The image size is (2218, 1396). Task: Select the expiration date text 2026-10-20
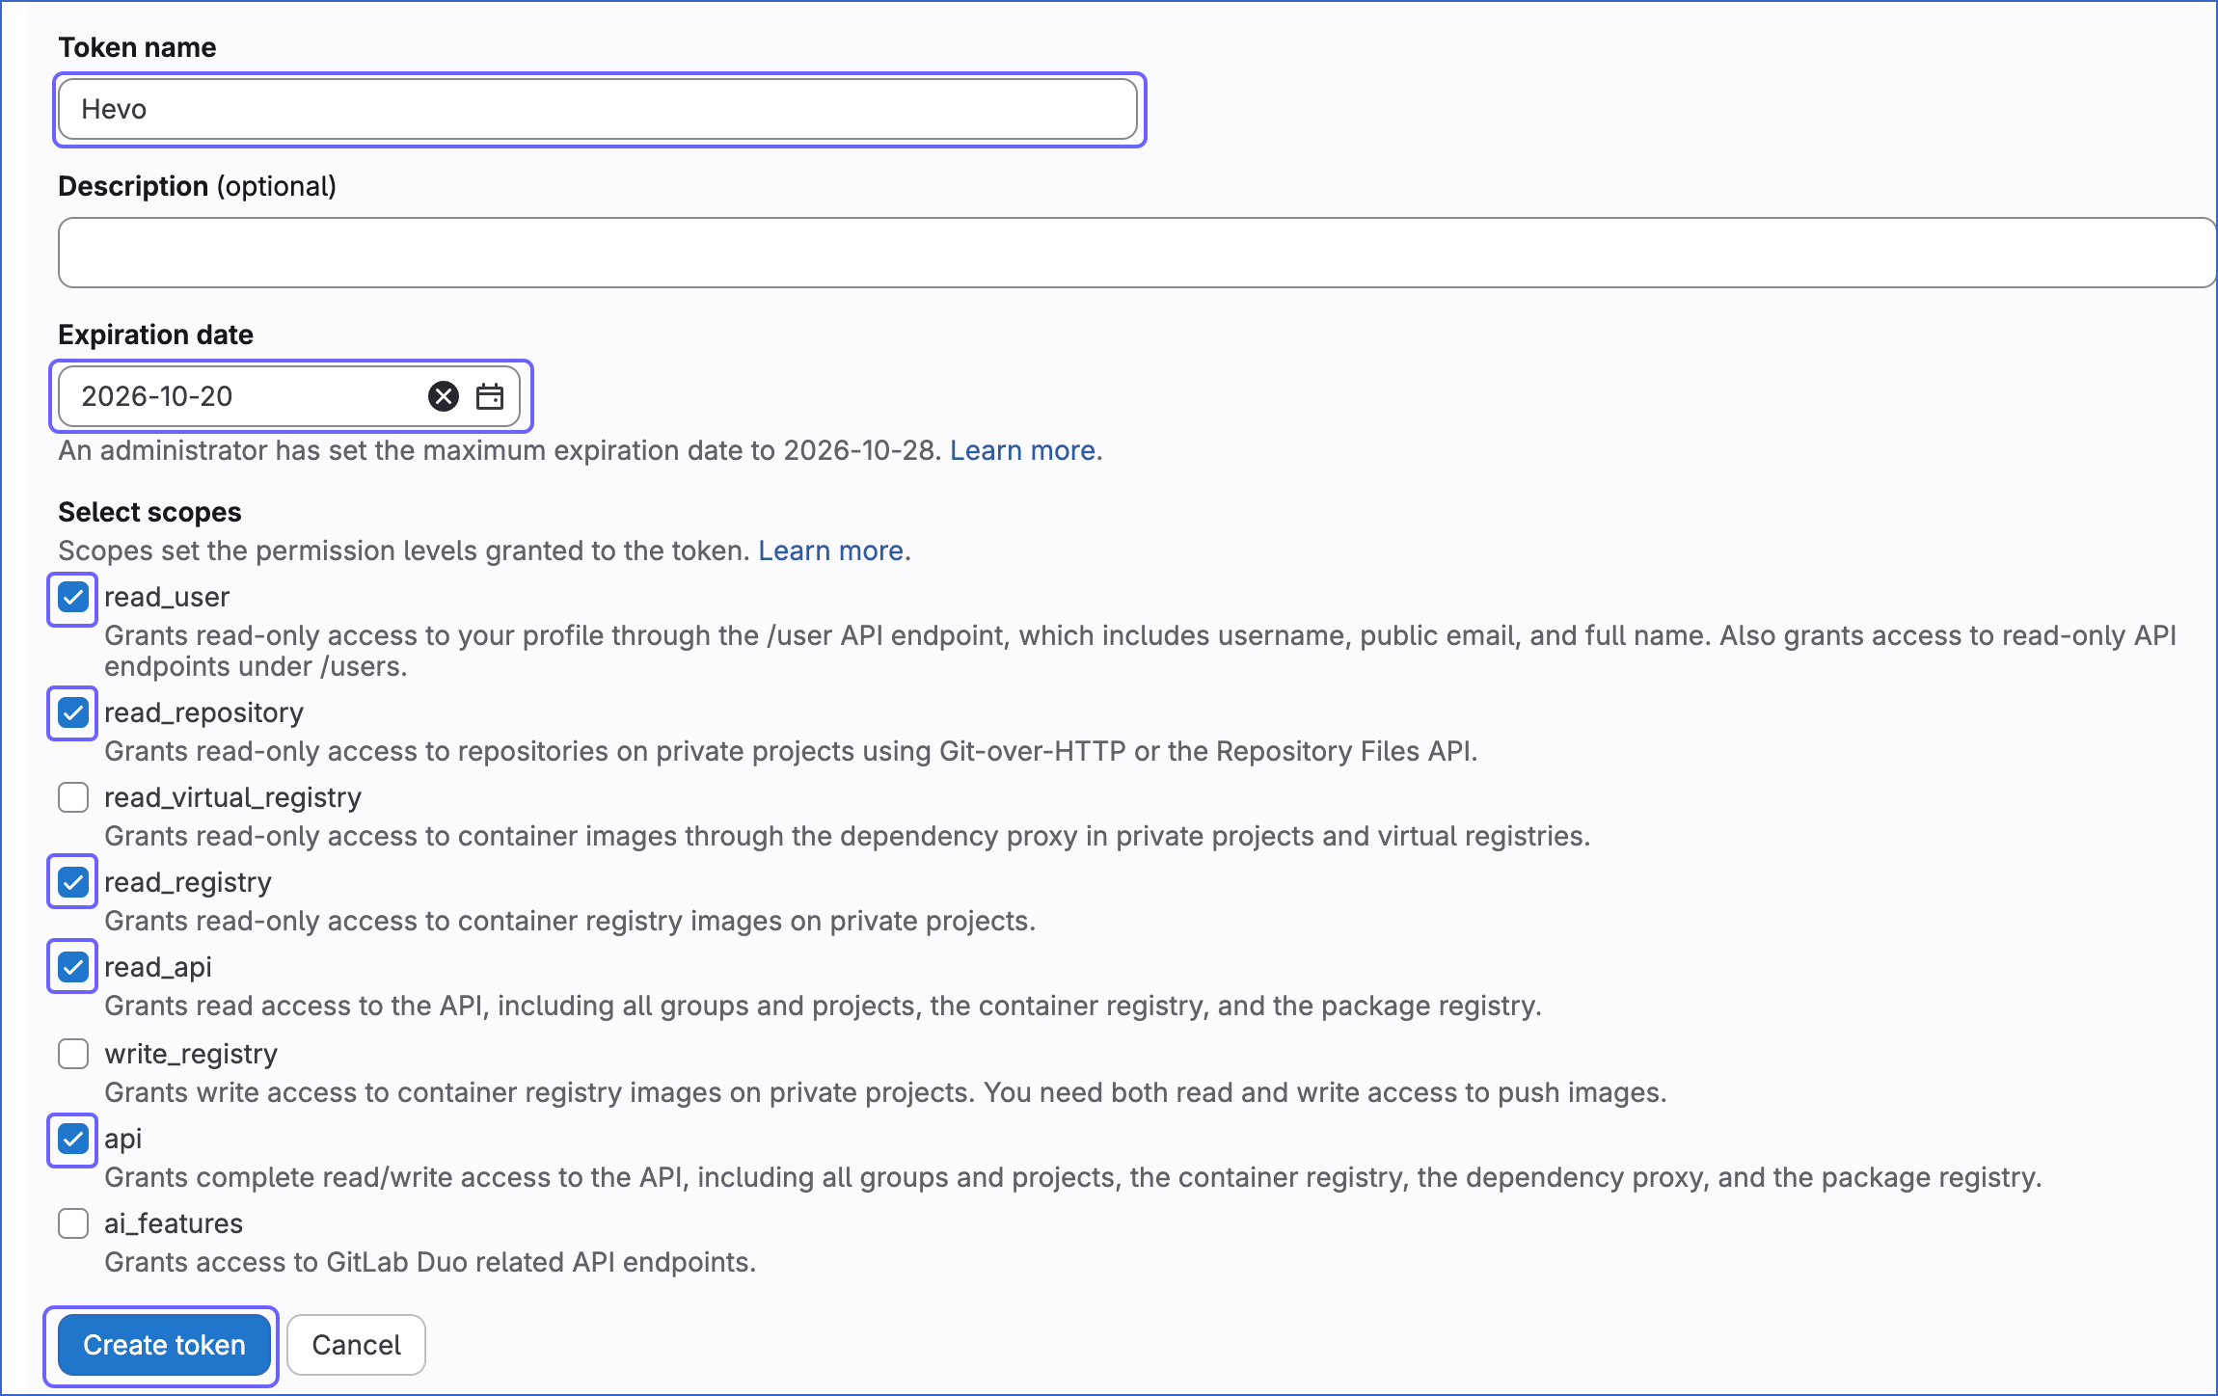[155, 396]
